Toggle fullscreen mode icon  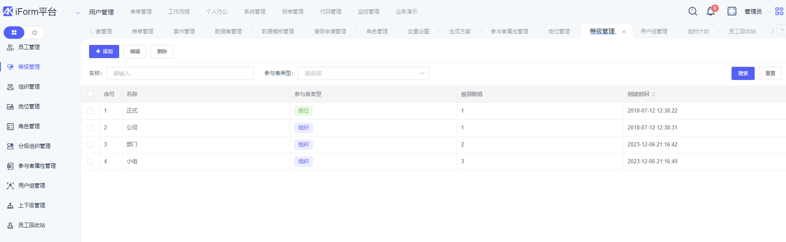pyautogui.click(x=732, y=12)
